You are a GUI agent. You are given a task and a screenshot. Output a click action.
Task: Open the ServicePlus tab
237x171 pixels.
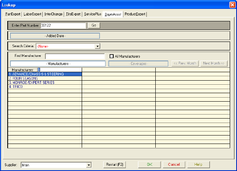click(x=93, y=14)
